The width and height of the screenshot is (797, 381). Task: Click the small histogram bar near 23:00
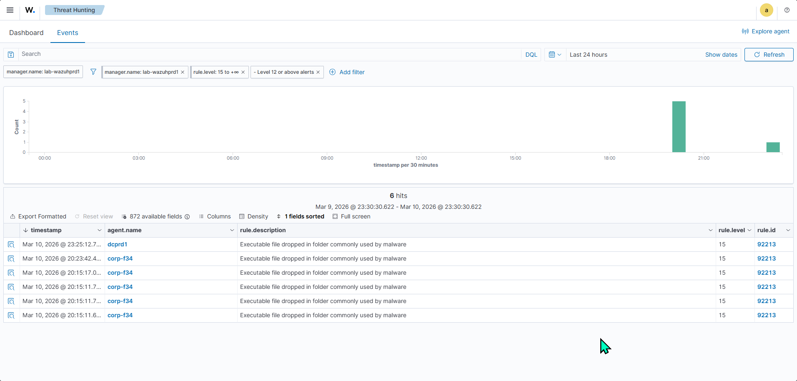coord(773,147)
